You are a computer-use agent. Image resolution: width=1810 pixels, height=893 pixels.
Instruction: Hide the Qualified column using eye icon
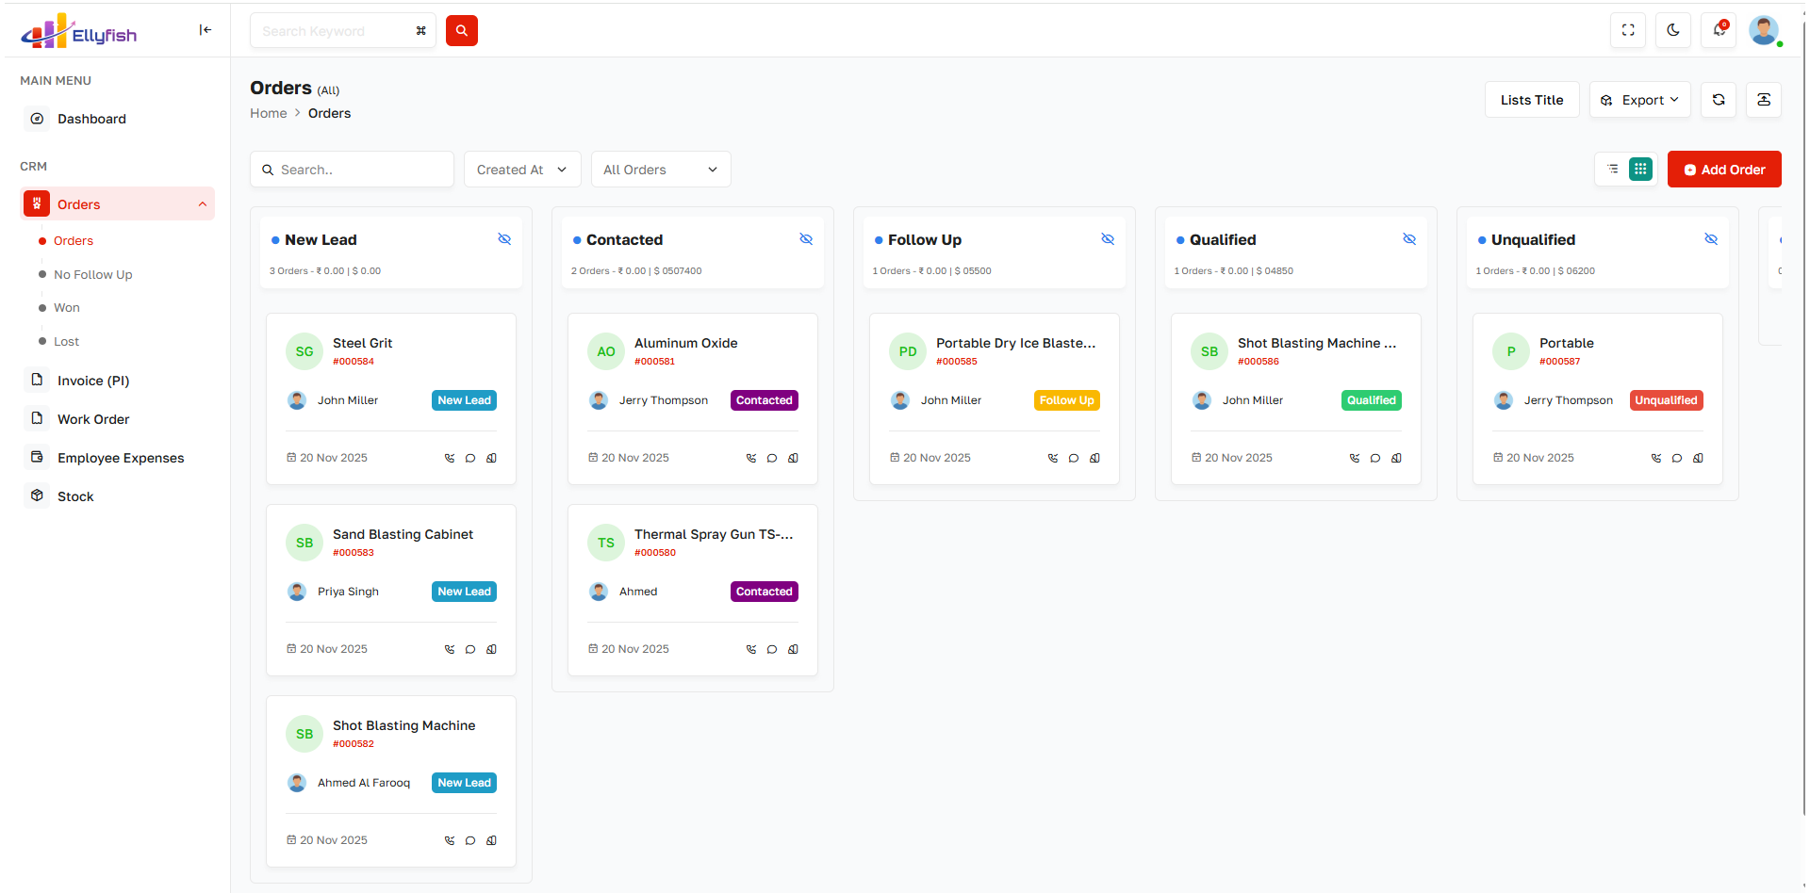click(1408, 239)
